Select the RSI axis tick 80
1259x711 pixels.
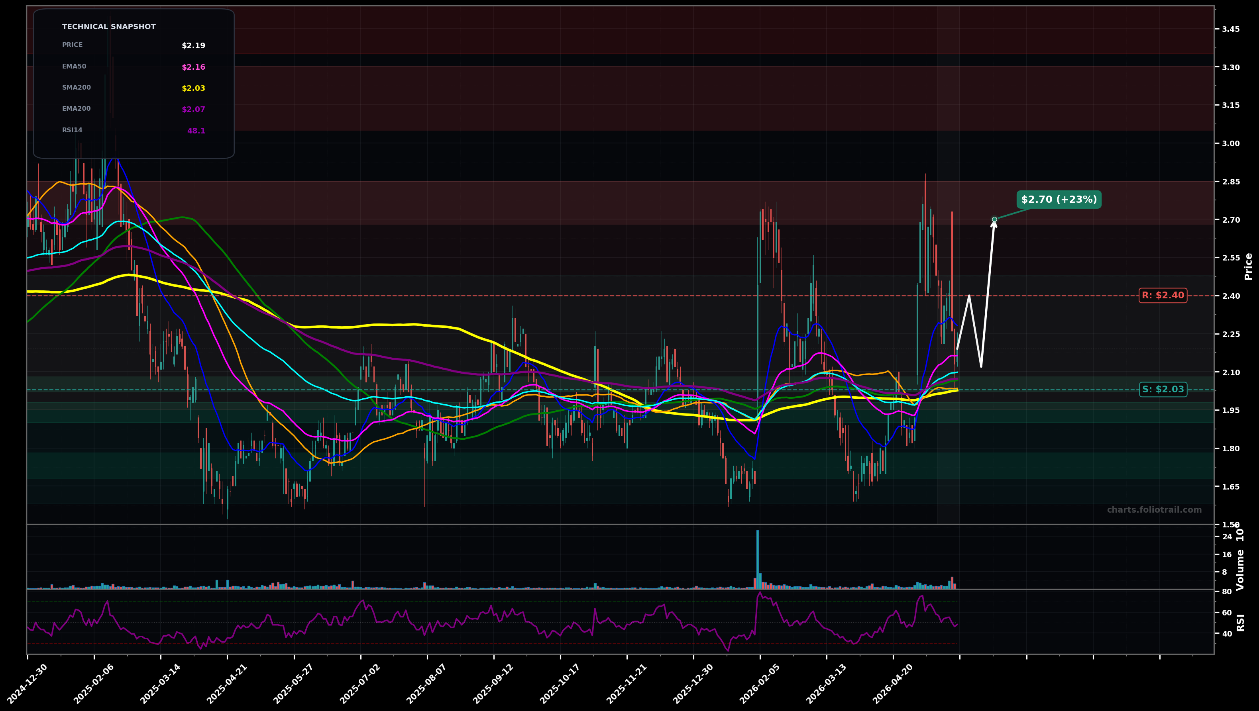1227,592
